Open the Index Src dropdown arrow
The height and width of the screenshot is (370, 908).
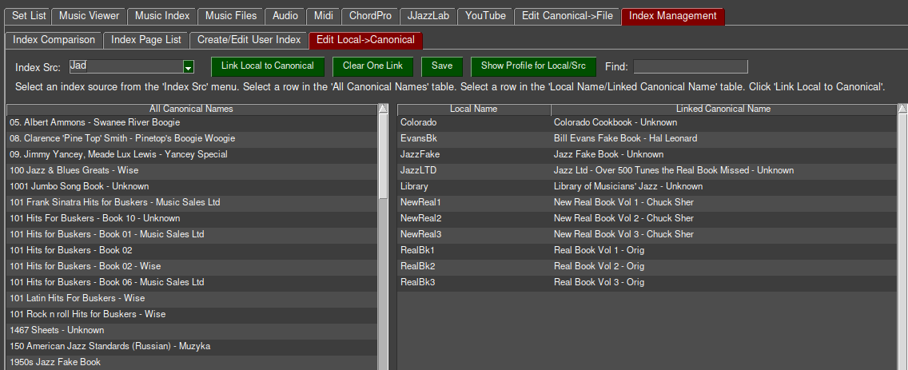click(189, 67)
